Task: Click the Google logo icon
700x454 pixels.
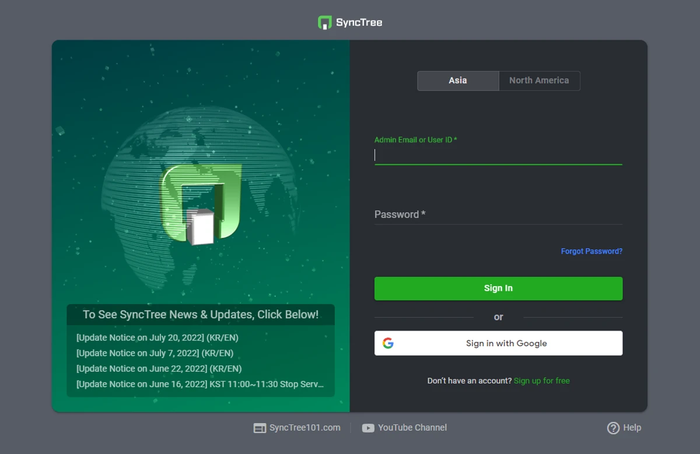Action: (x=388, y=343)
